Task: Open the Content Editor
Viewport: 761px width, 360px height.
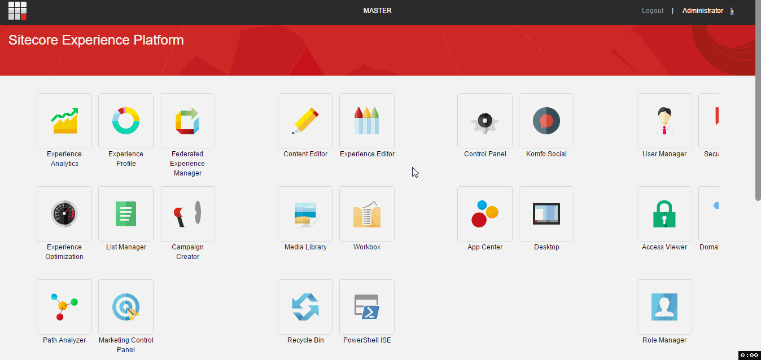Action: 305,120
